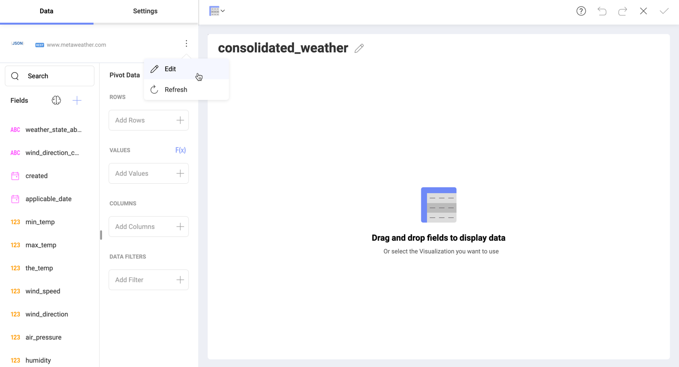This screenshot has width=679, height=367.
Task: Click the brain-shaped insights icon next to Fields
Action: click(56, 100)
